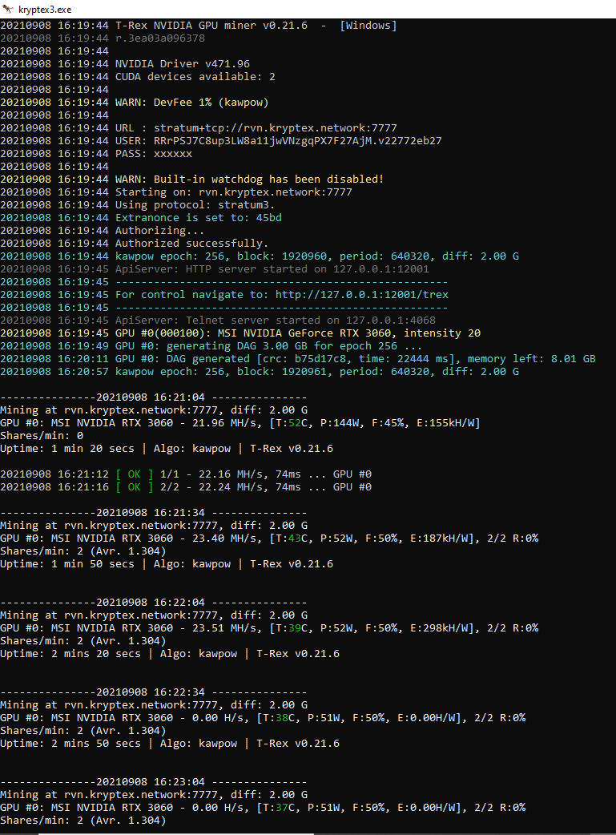Viewport: 616px width, 835px height.
Task: Click the 16:21:04 stats separator header
Action: click(x=153, y=397)
